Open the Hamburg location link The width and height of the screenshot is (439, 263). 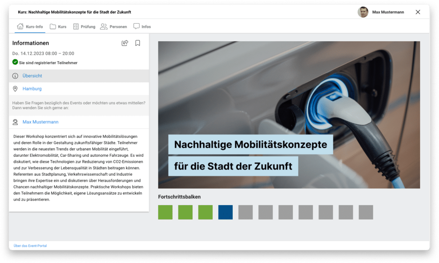tap(32, 89)
